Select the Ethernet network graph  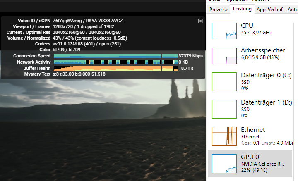pyautogui.click(x=224, y=136)
